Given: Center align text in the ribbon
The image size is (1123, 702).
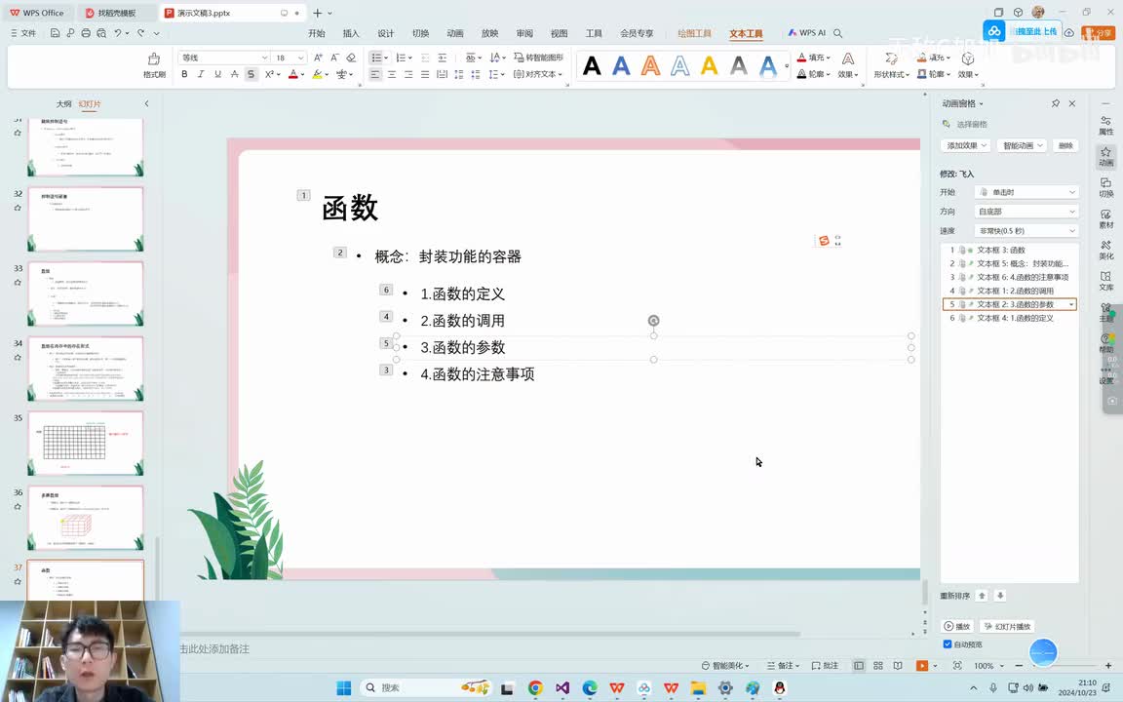Looking at the screenshot, I should click(x=392, y=74).
